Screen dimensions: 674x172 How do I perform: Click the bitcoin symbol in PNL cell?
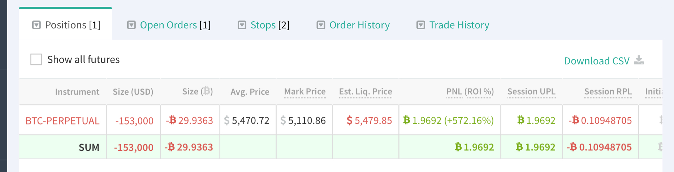[x=407, y=120]
